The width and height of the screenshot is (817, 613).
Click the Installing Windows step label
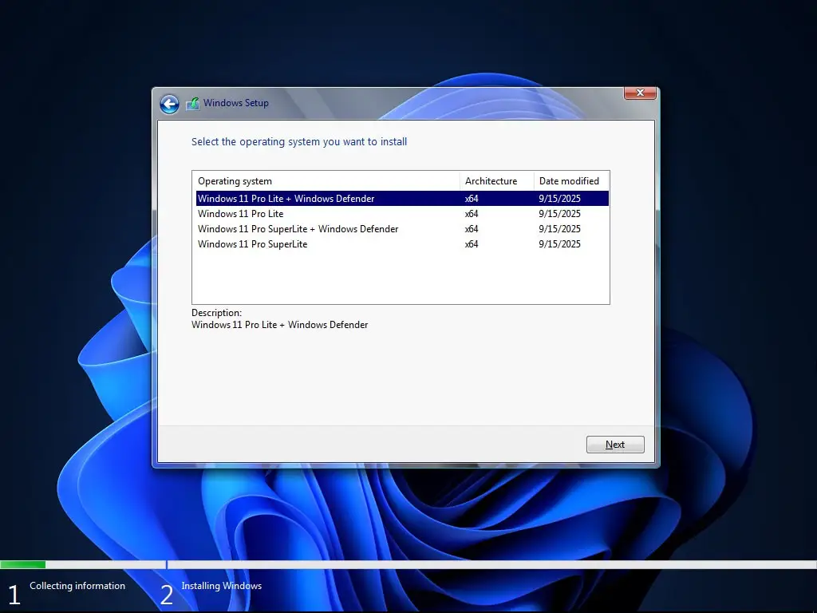(221, 586)
